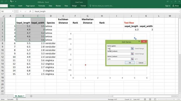The height and width of the screenshot is (101, 181).
Task: Click the New Sheet plus icon
Action: 31,96
